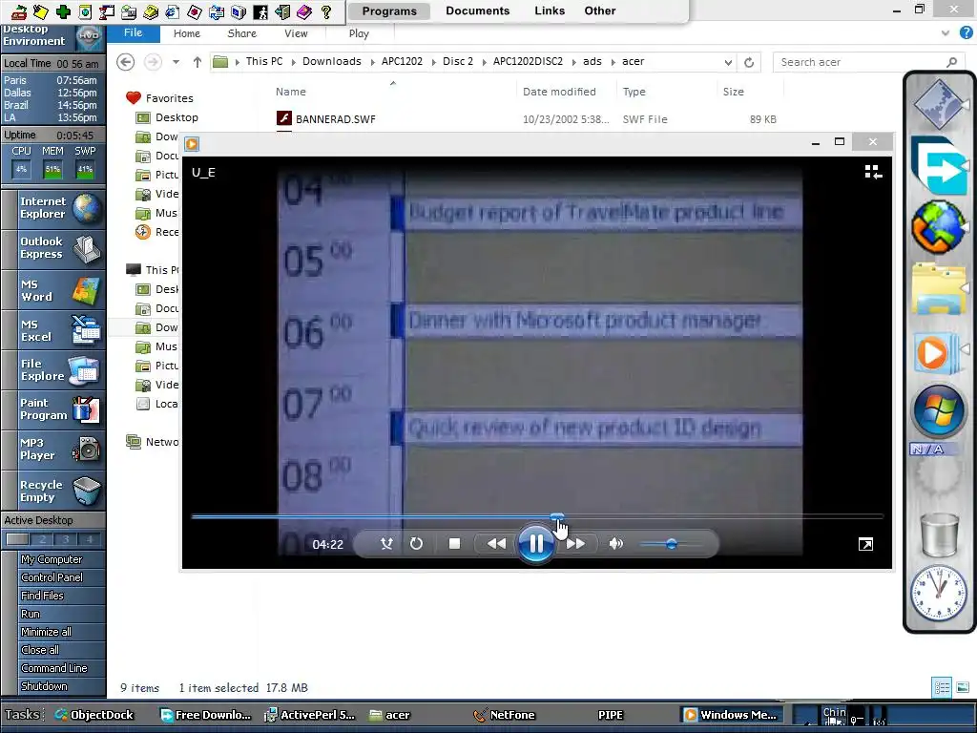Viewport: 977px width, 733px height.
Task: Open recent locations dropdown next to forward arrow
Action: pyautogui.click(x=176, y=62)
